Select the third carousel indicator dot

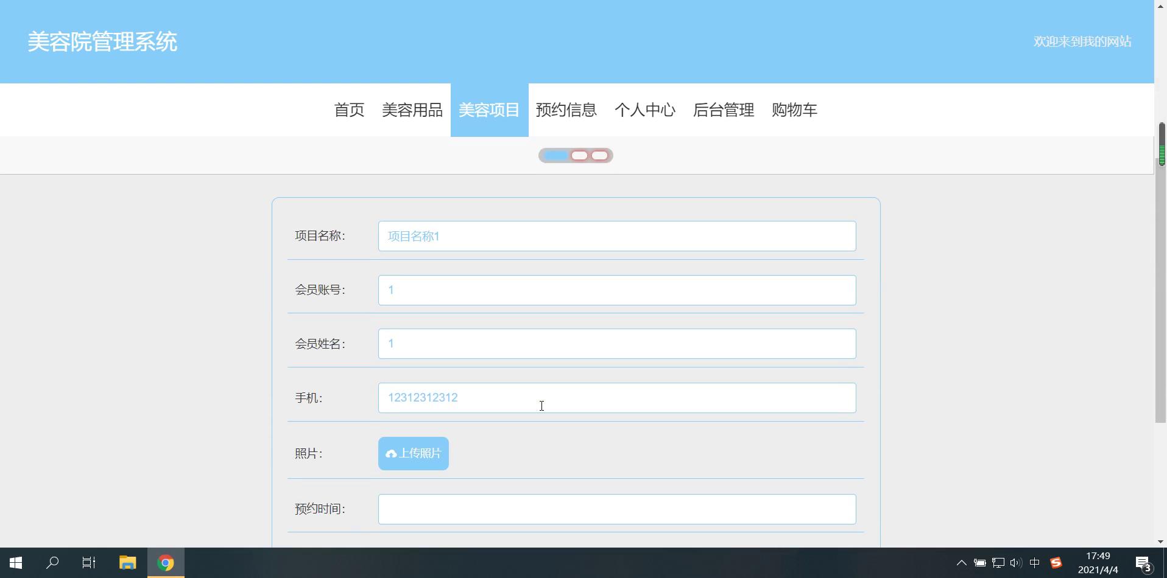599,156
